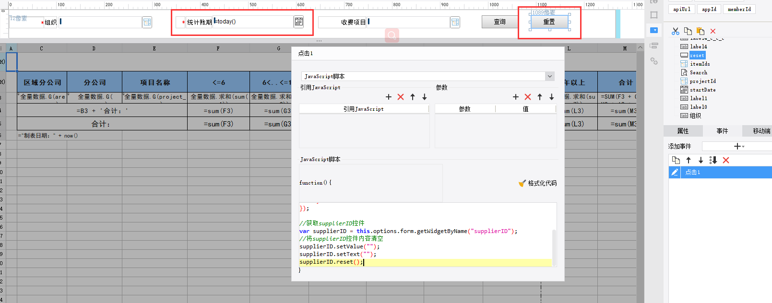This screenshot has height=303, width=772.
Task: Open the JavaScript脚本 event type dropdown
Action: point(550,76)
